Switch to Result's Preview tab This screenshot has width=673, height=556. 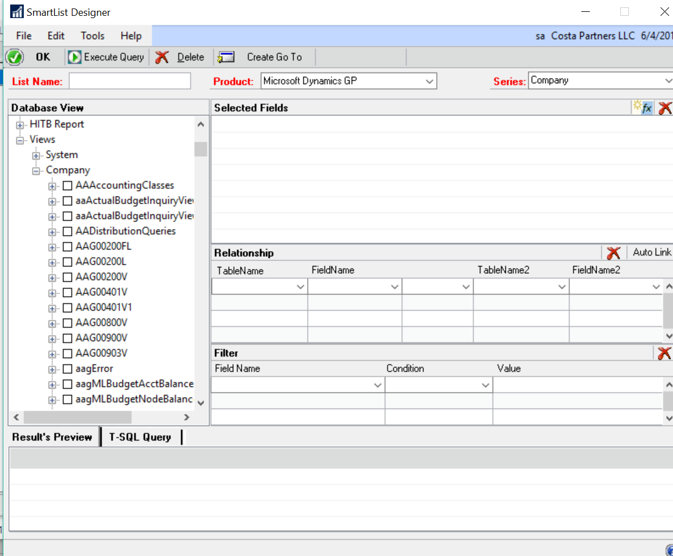pos(52,437)
